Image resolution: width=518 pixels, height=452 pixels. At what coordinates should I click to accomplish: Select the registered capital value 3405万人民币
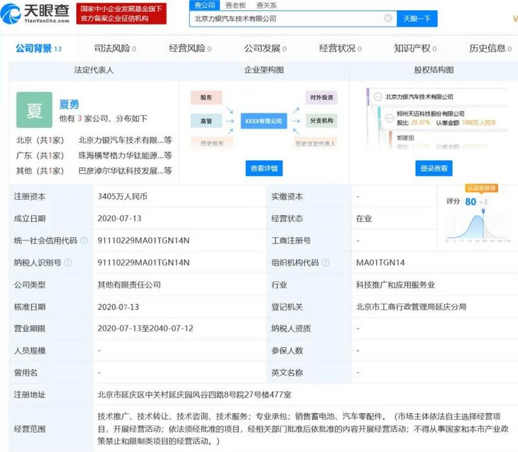(122, 196)
